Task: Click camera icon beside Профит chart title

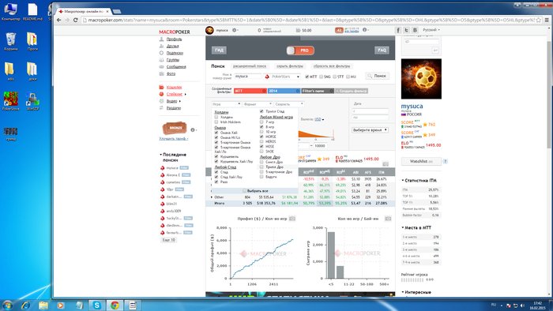Action: tap(292, 219)
